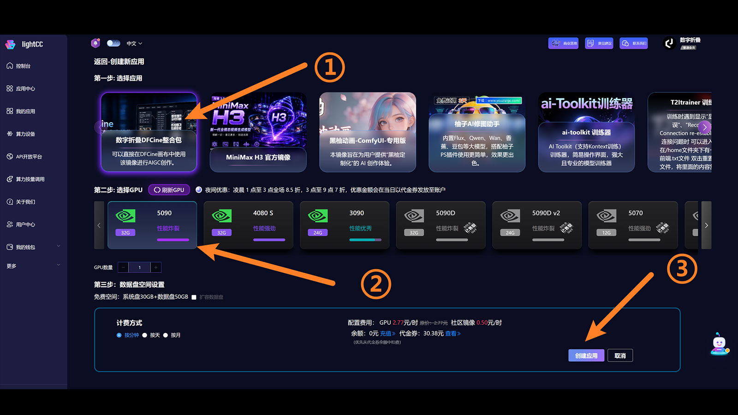This screenshot has width=738, height=415.
Task: Check the 扩容数据盘 checkbox
Action: click(194, 297)
